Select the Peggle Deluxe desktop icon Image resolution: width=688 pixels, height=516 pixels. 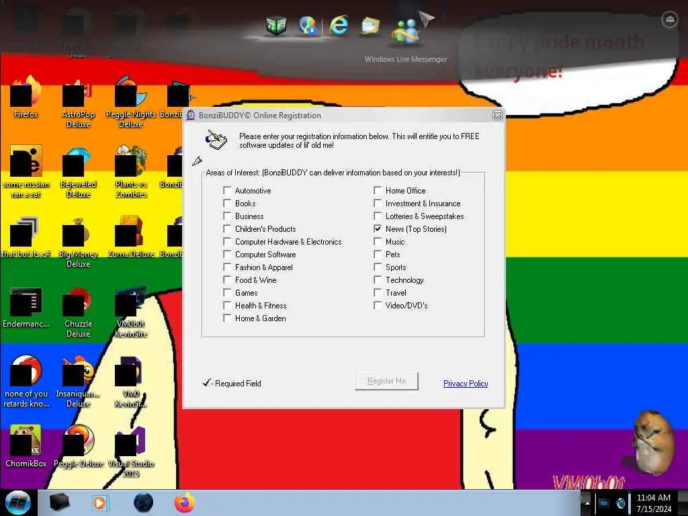[78, 446]
